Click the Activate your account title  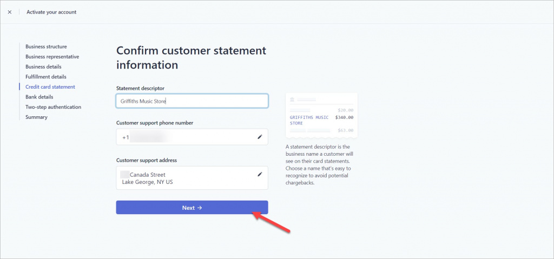point(51,12)
